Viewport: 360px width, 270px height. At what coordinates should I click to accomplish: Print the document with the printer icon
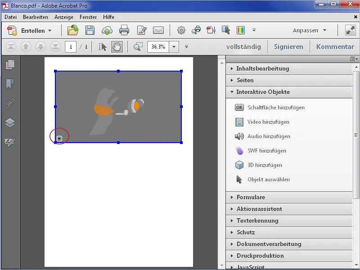click(x=124, y=30)
